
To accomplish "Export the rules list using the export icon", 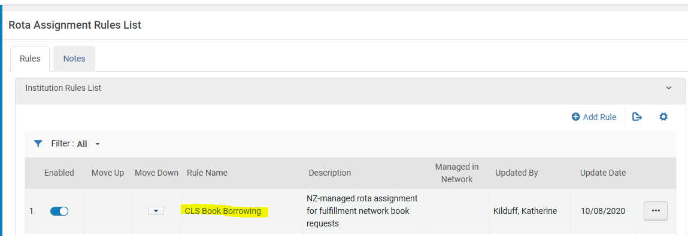I will pos(637,117).
